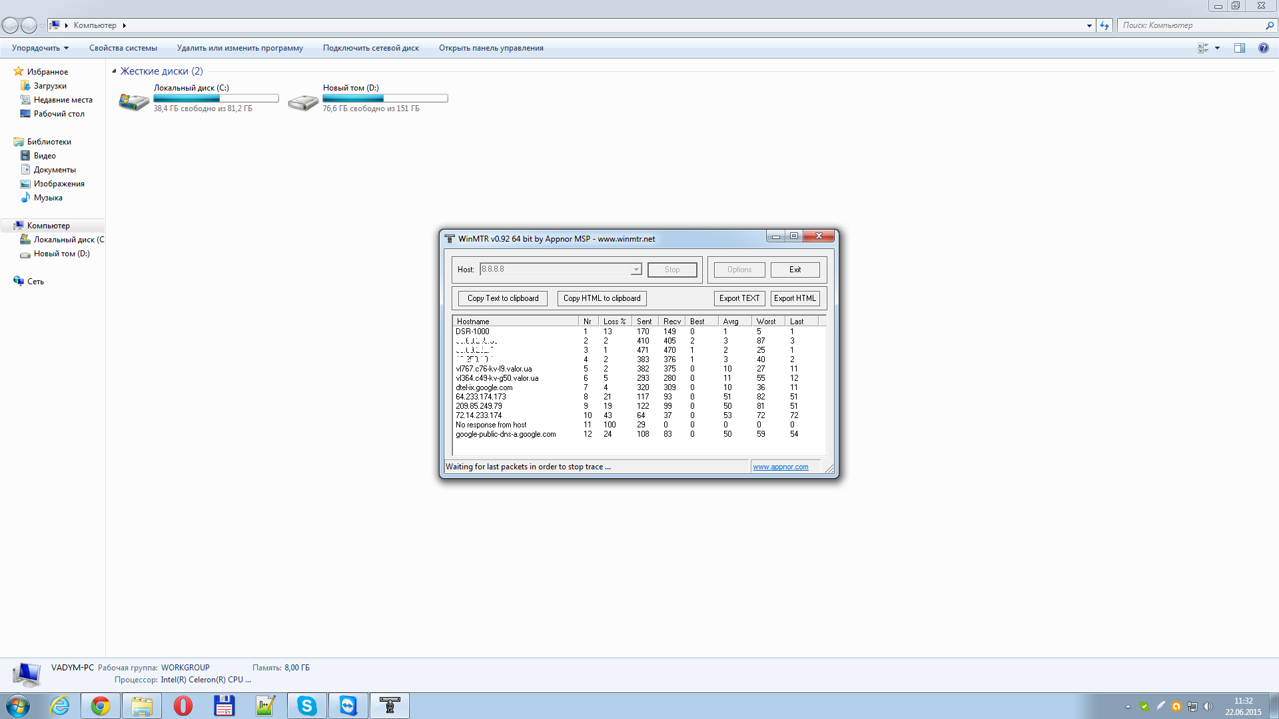The height and width of the screenshot is (719, 1279).
Task: Open the Host combo box dropdown
Action: click(x=636, y=270)
